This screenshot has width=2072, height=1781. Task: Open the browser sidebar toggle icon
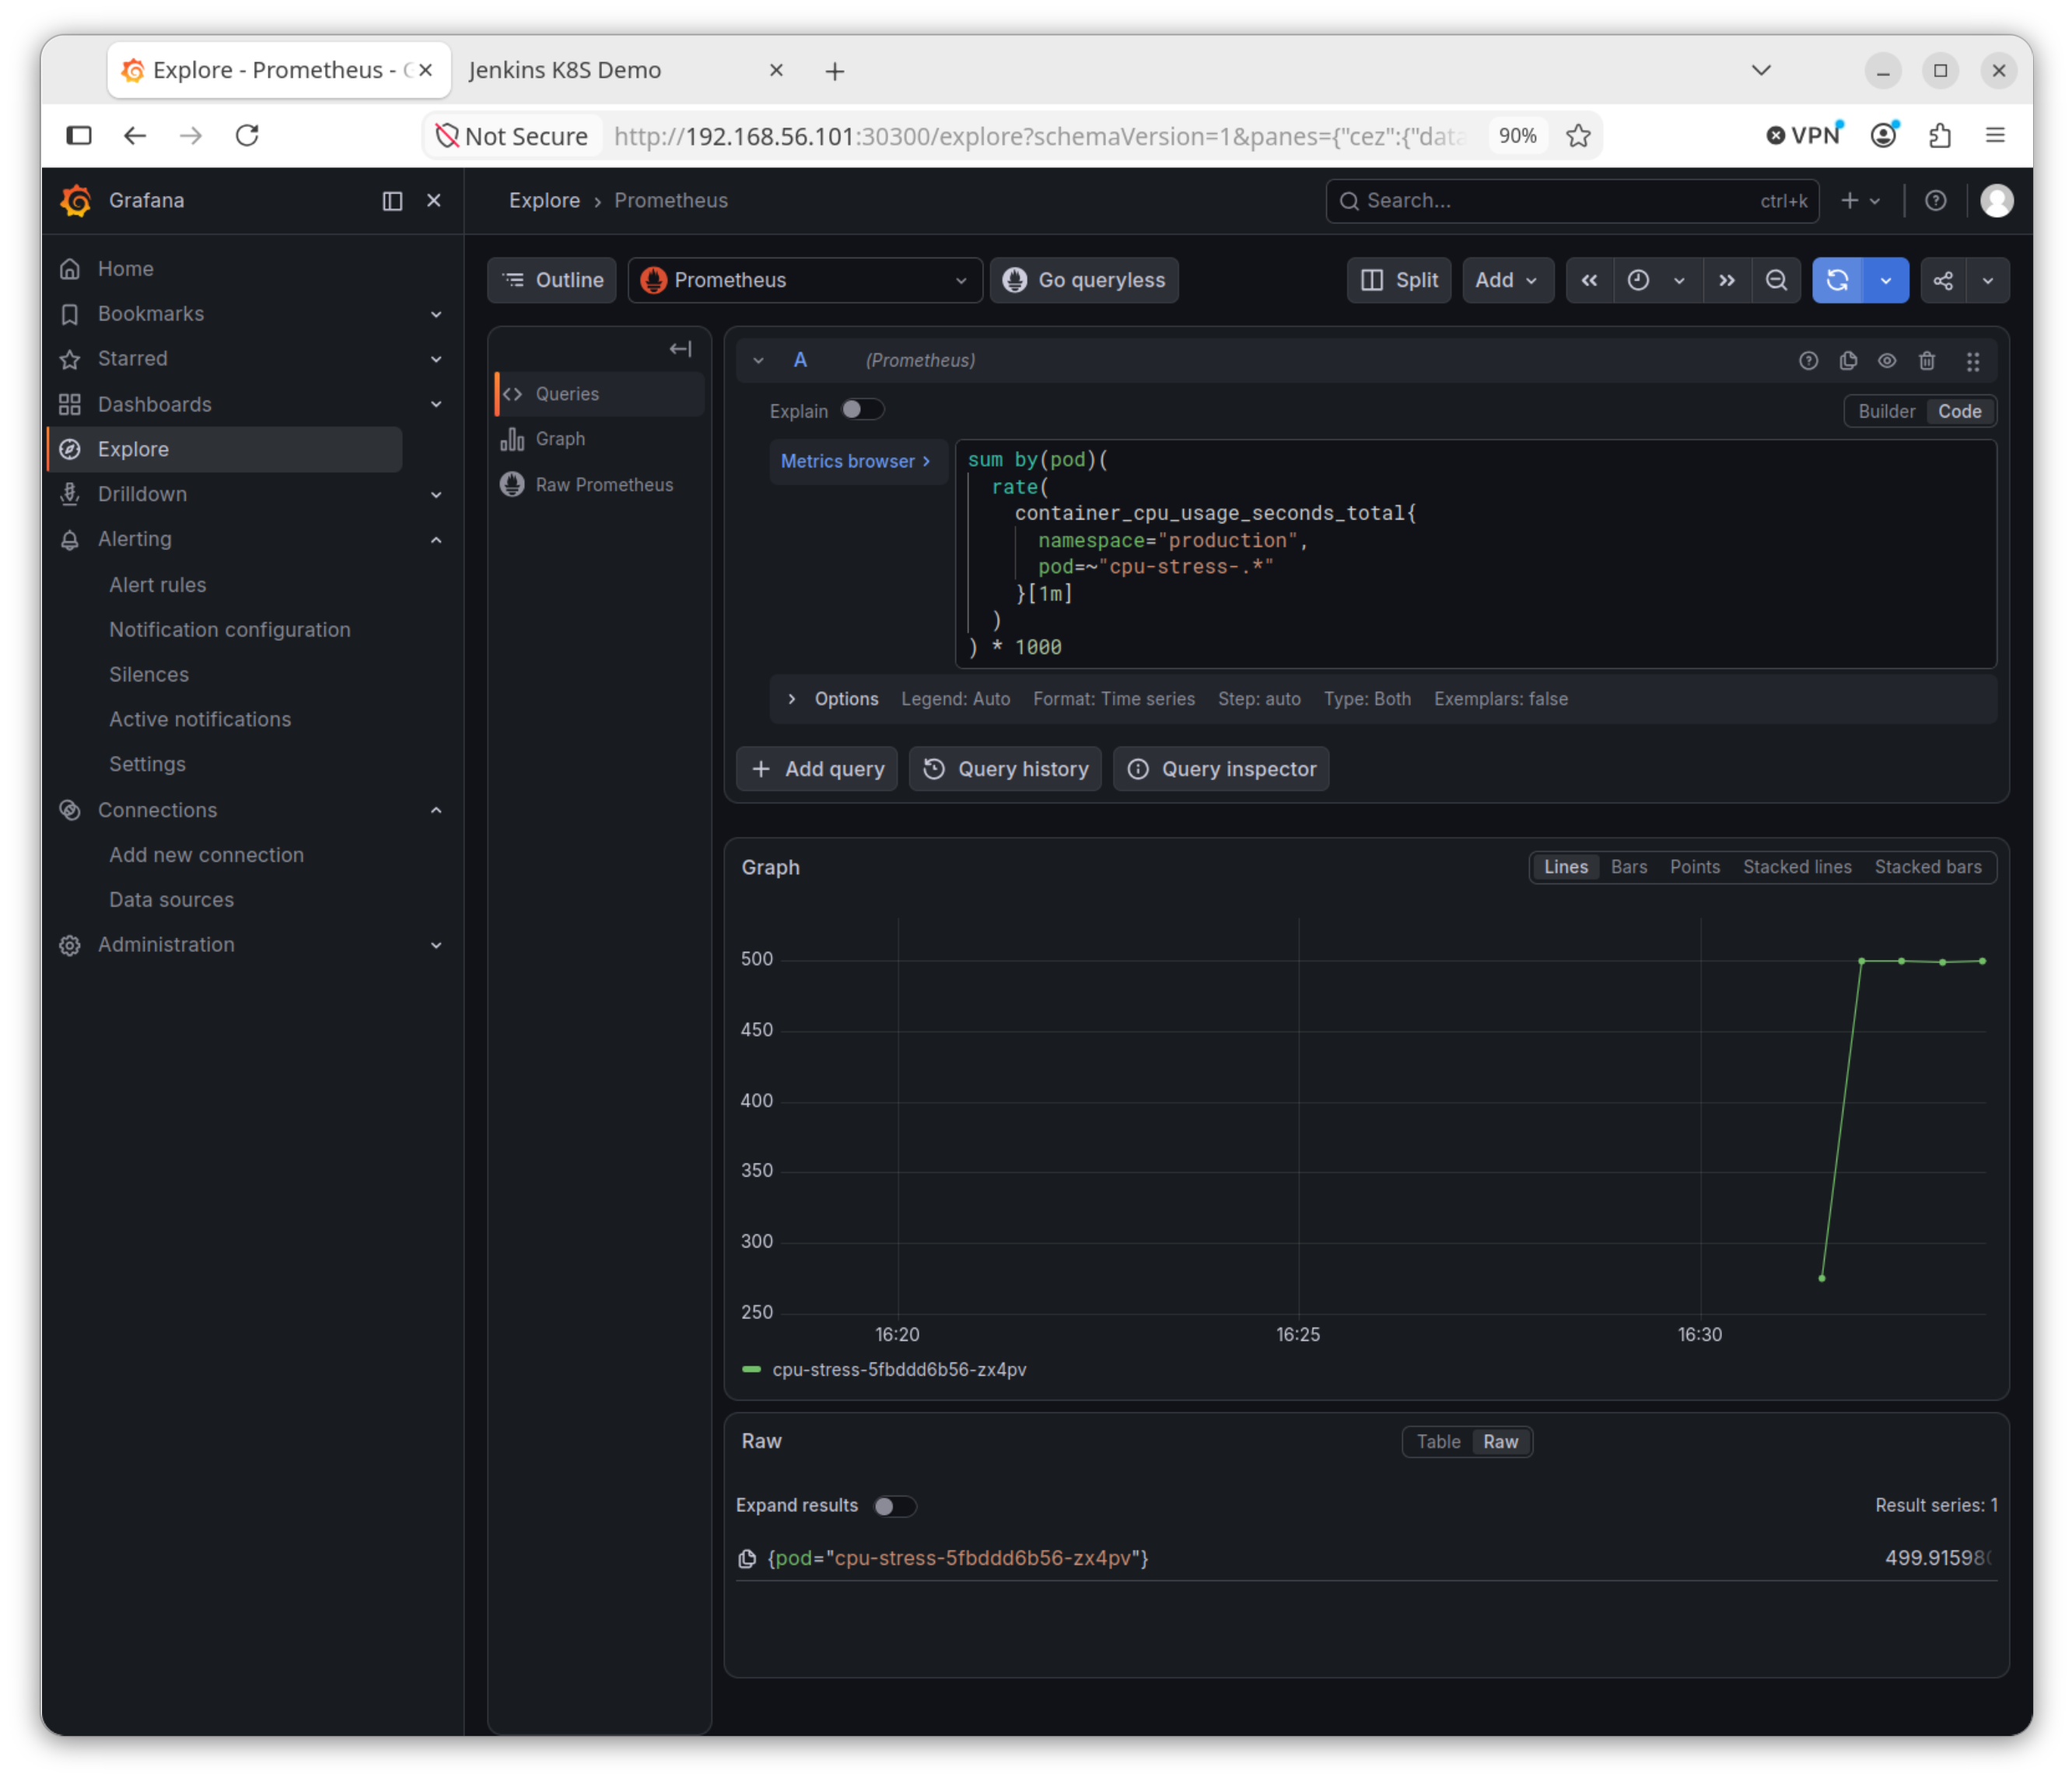pos(79,135)
